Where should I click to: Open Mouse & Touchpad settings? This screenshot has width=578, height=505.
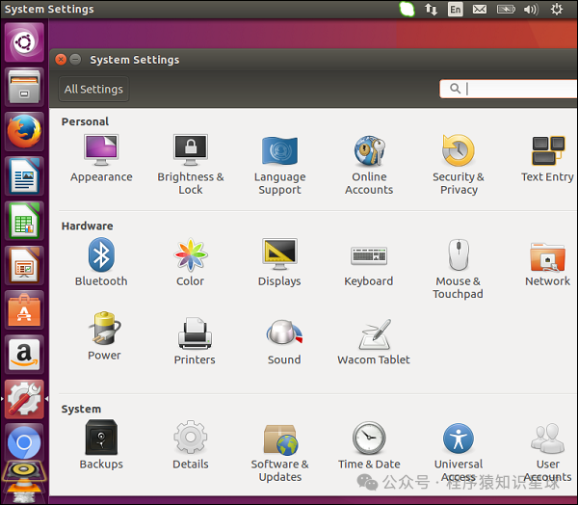pos(459,269)
